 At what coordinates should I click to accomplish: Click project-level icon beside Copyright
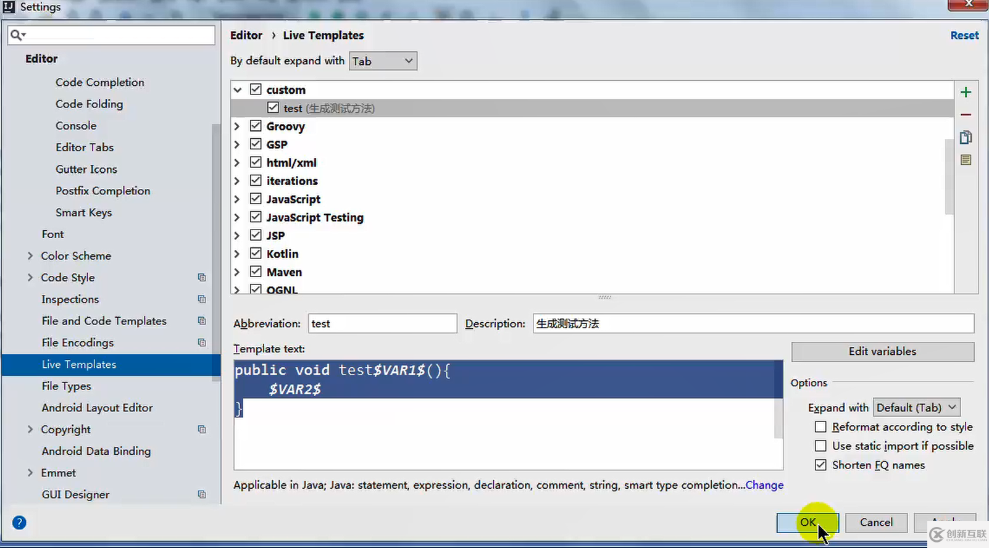[x=202, y=430]
